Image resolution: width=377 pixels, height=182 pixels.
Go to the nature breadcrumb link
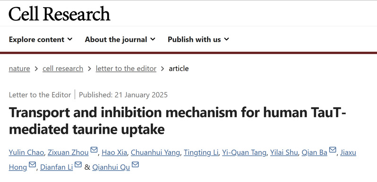click(19, 69)
